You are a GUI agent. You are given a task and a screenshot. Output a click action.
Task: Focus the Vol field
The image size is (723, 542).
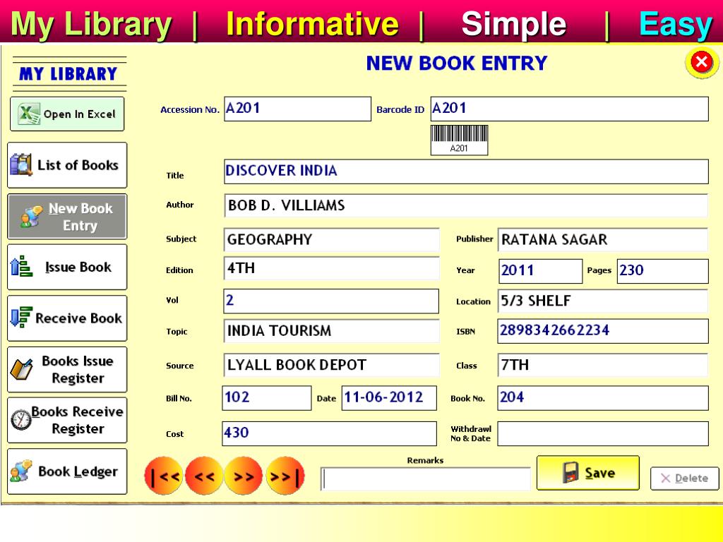[x=331, y=301]
